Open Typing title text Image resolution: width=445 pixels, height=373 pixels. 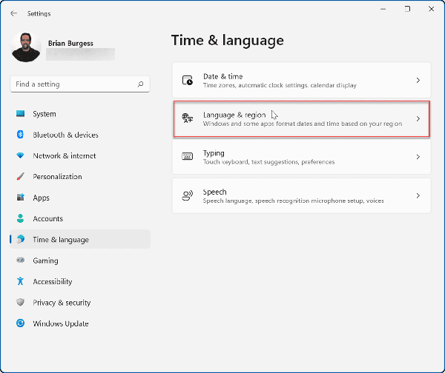coord(214,153)
